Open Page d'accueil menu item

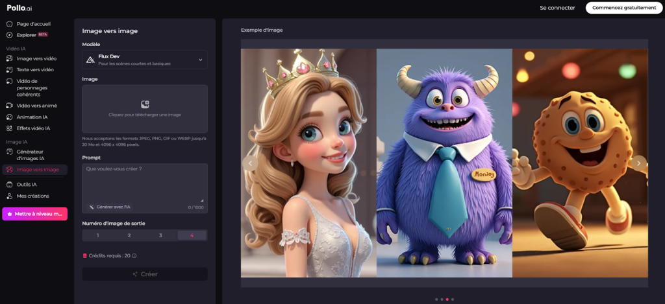(x=34, y=24)
